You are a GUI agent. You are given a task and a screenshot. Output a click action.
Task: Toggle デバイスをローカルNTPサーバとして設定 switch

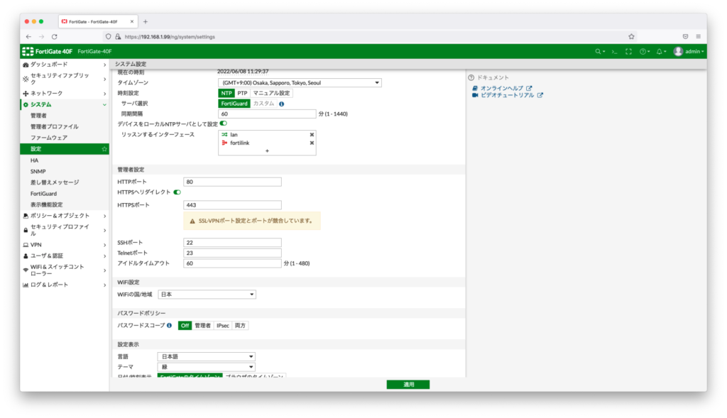click(224, 123)
